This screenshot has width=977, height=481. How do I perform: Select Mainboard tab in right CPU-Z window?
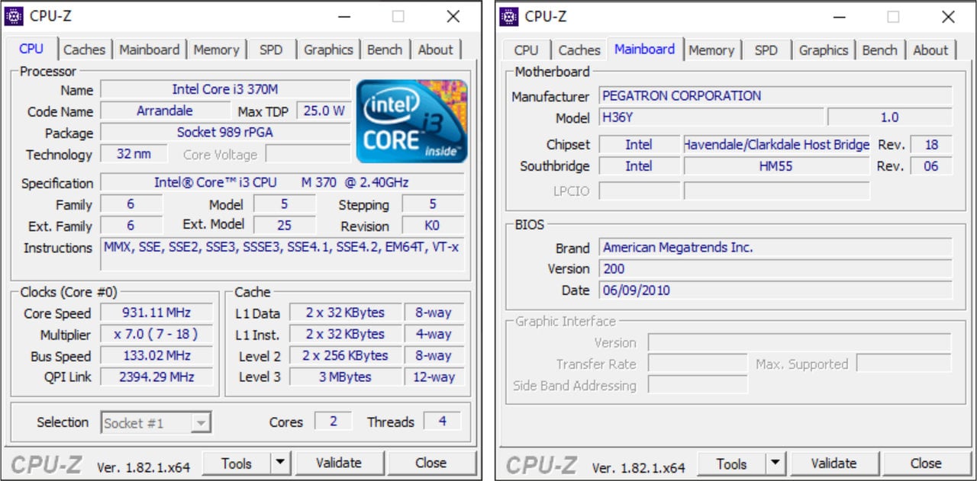645,49
